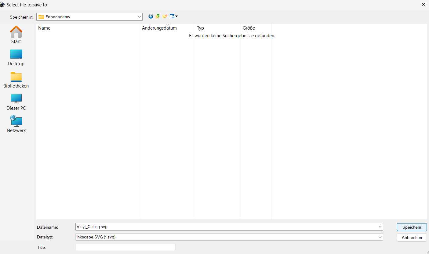Sort files by the Name column
The width and height of the screenshot is (429, 254).
coord(44,28)
